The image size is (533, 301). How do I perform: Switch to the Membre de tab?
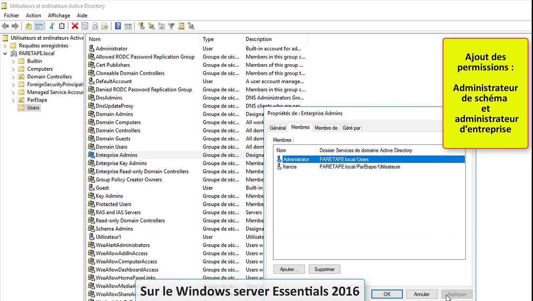[x=326, y=128]
